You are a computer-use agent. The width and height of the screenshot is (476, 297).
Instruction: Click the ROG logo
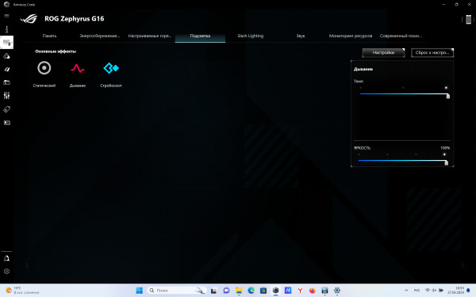coord(29,19)
